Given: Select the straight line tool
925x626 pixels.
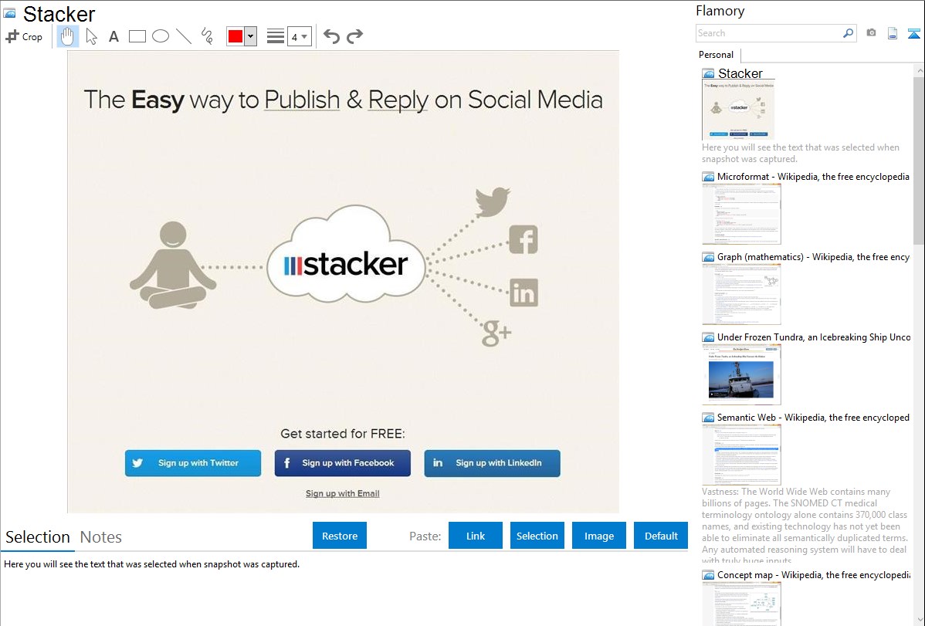Looking at the screenshot, I should (184, 36).
